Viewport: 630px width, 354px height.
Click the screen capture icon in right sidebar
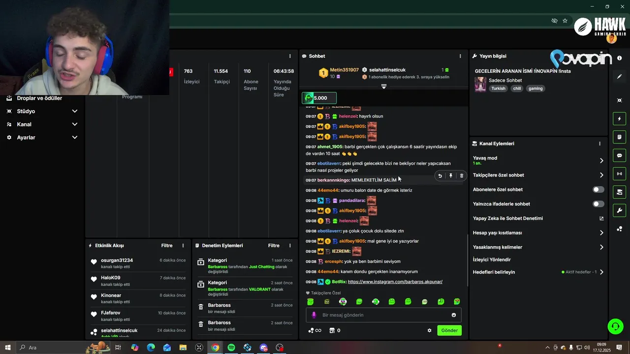coord(619,100)
